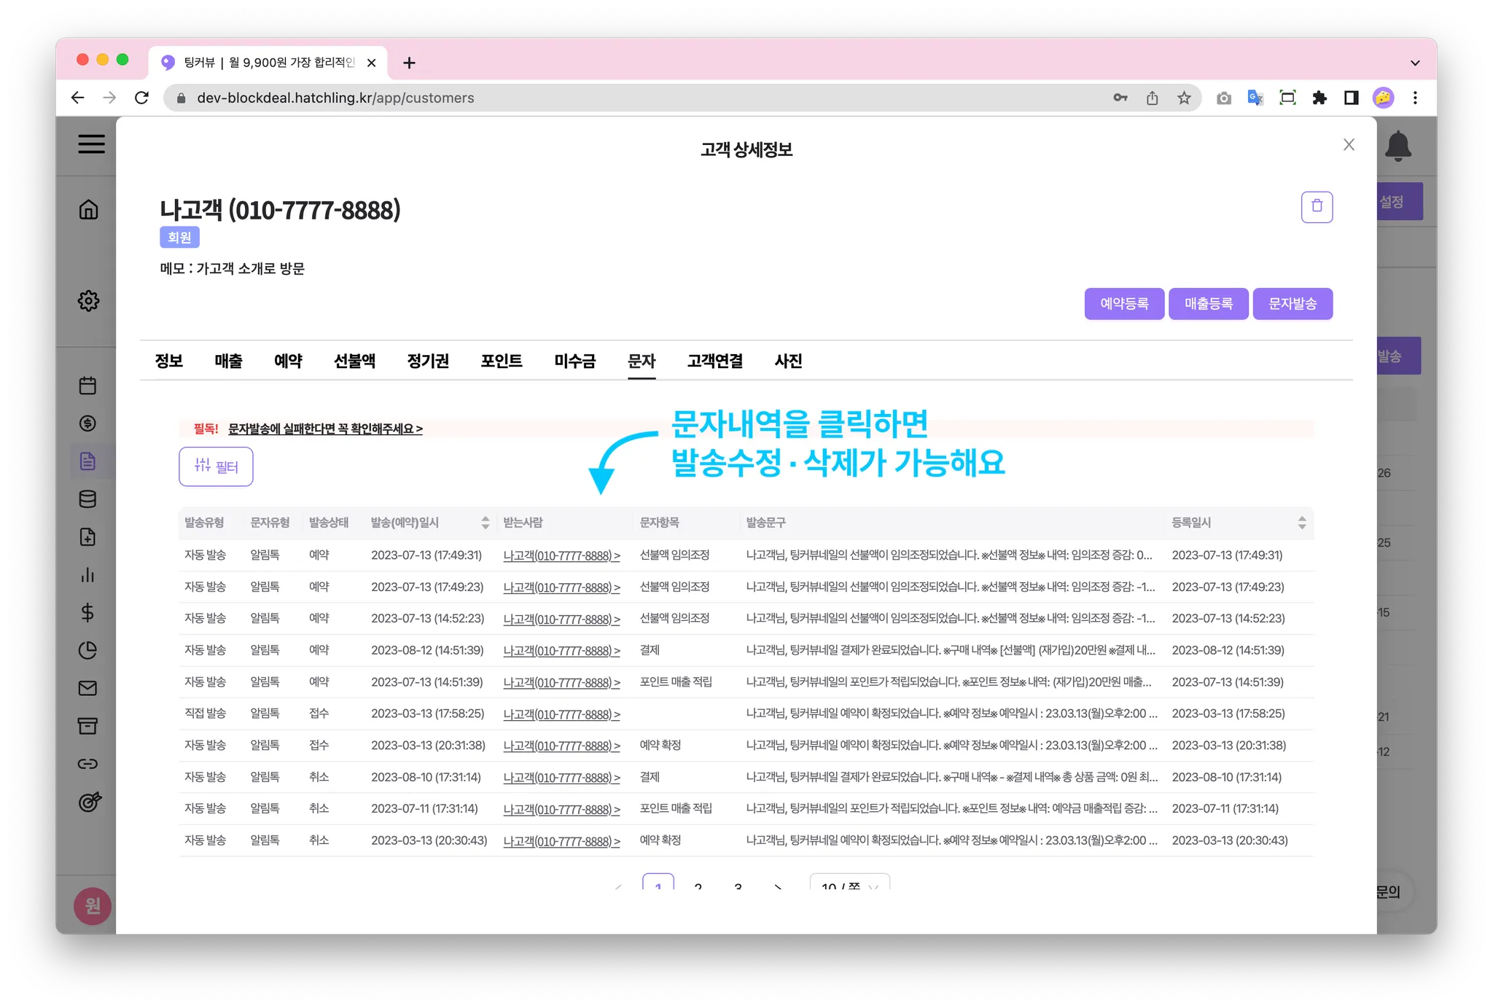
Task: Click the trash delete customer icon
Action: [x=1317, y=207]
